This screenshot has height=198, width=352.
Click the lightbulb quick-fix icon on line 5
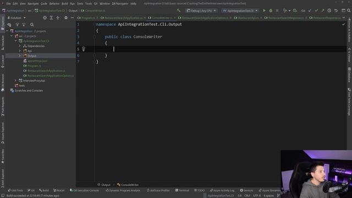(84, 49)
